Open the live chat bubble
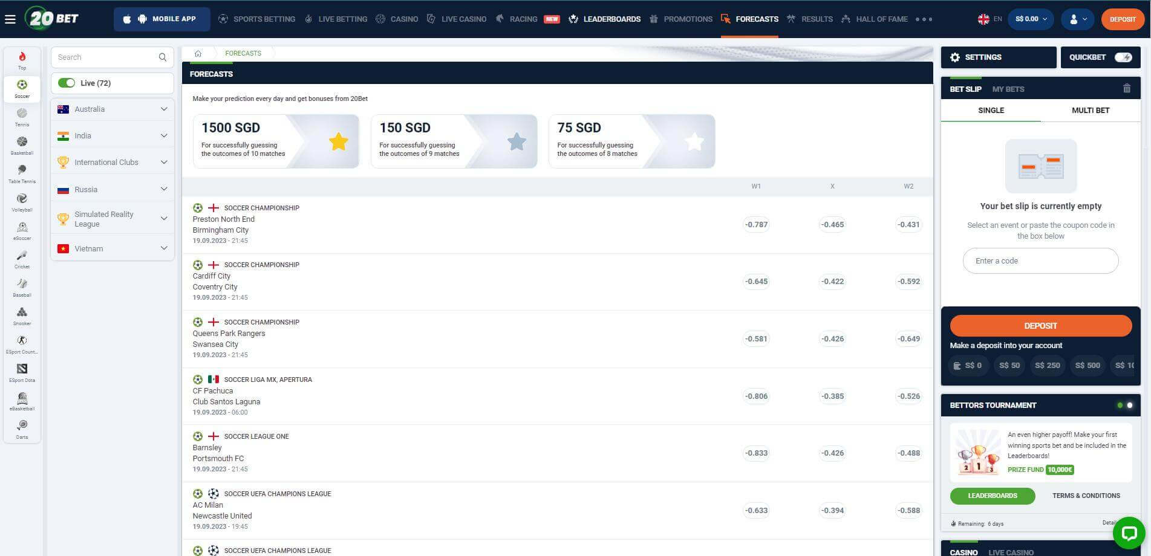The height and width of the screenshot is (556, 1151). point(1129,533)
